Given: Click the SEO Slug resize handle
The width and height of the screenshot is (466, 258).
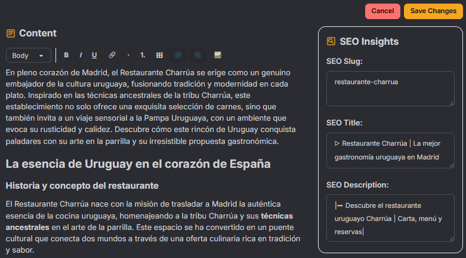Looking at the screenshot, I should (x=452, y=103).
